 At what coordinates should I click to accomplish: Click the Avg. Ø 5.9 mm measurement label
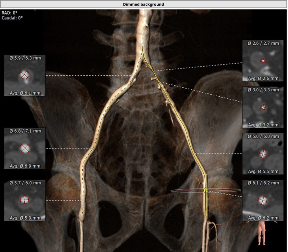click(25, 218)
